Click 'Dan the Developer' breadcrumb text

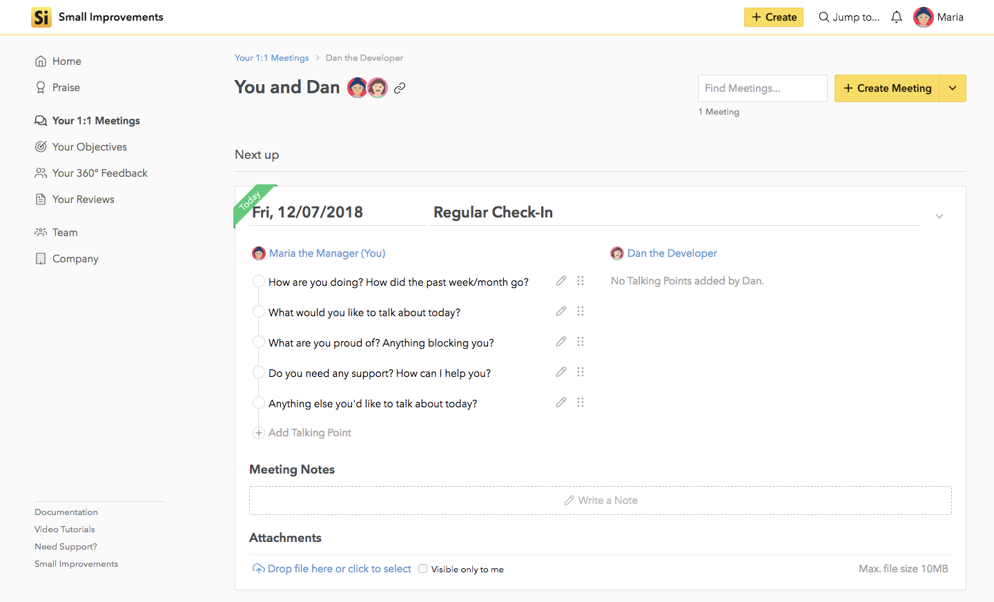(364, 58)
